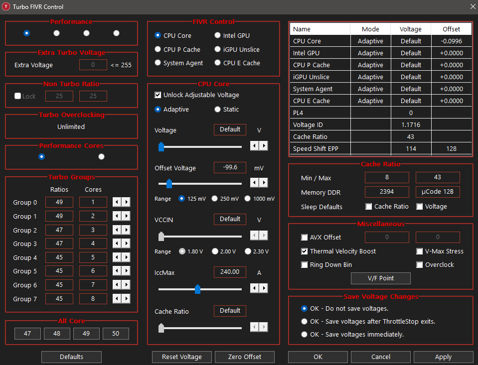Click the Reset Voltage button
The width and height of the screenshot is (478, 365).
click(x=182, y=357)
